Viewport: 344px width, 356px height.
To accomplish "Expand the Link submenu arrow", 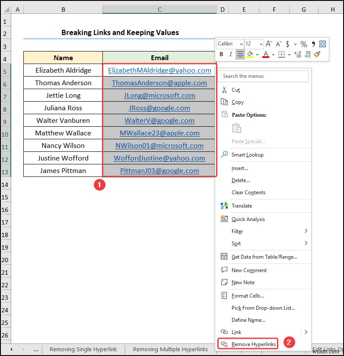I will (306, 332).
